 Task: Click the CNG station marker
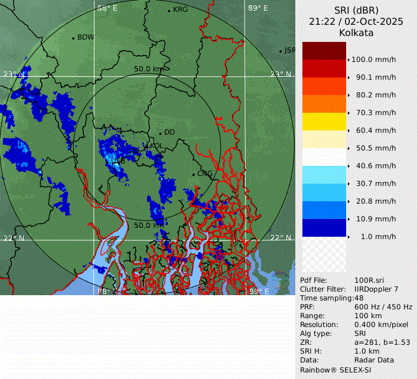tap(193, 174)
